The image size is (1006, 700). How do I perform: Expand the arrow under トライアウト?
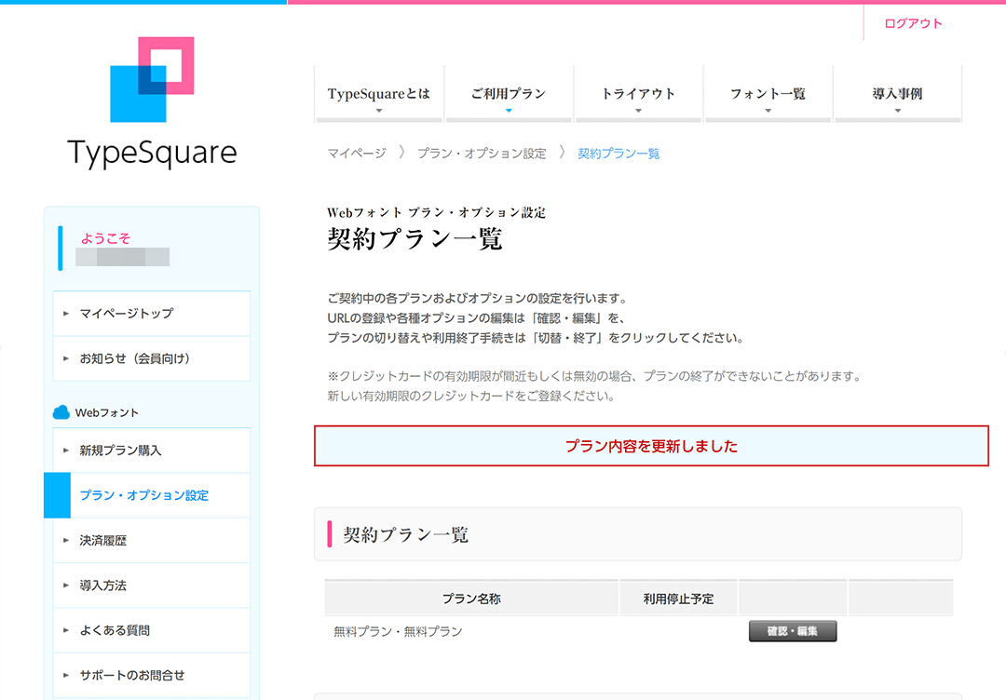point(638,111)
